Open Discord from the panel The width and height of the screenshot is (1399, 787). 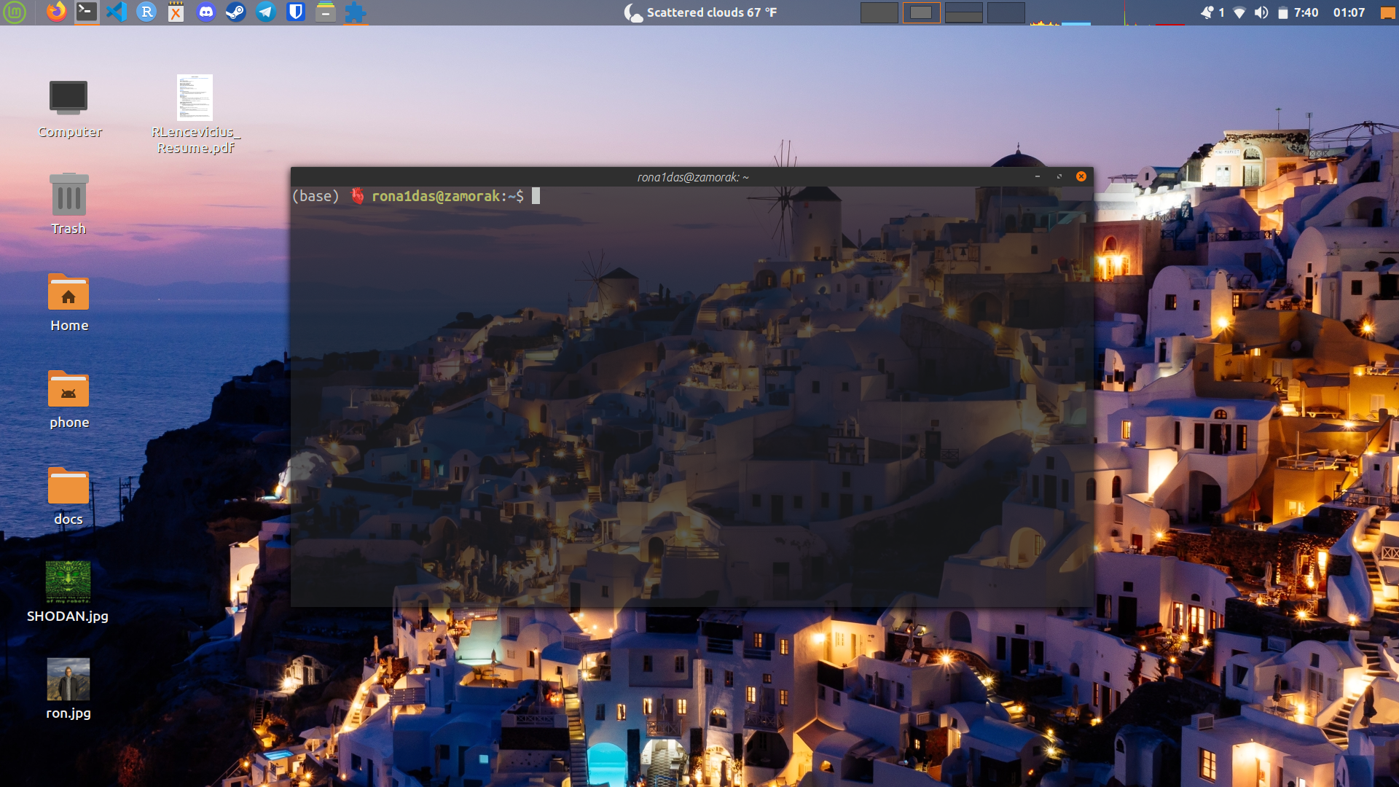[206, 12]
